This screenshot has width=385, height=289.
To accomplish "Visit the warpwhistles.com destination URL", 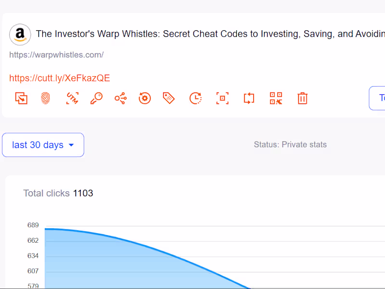I will tap(56, 54).
